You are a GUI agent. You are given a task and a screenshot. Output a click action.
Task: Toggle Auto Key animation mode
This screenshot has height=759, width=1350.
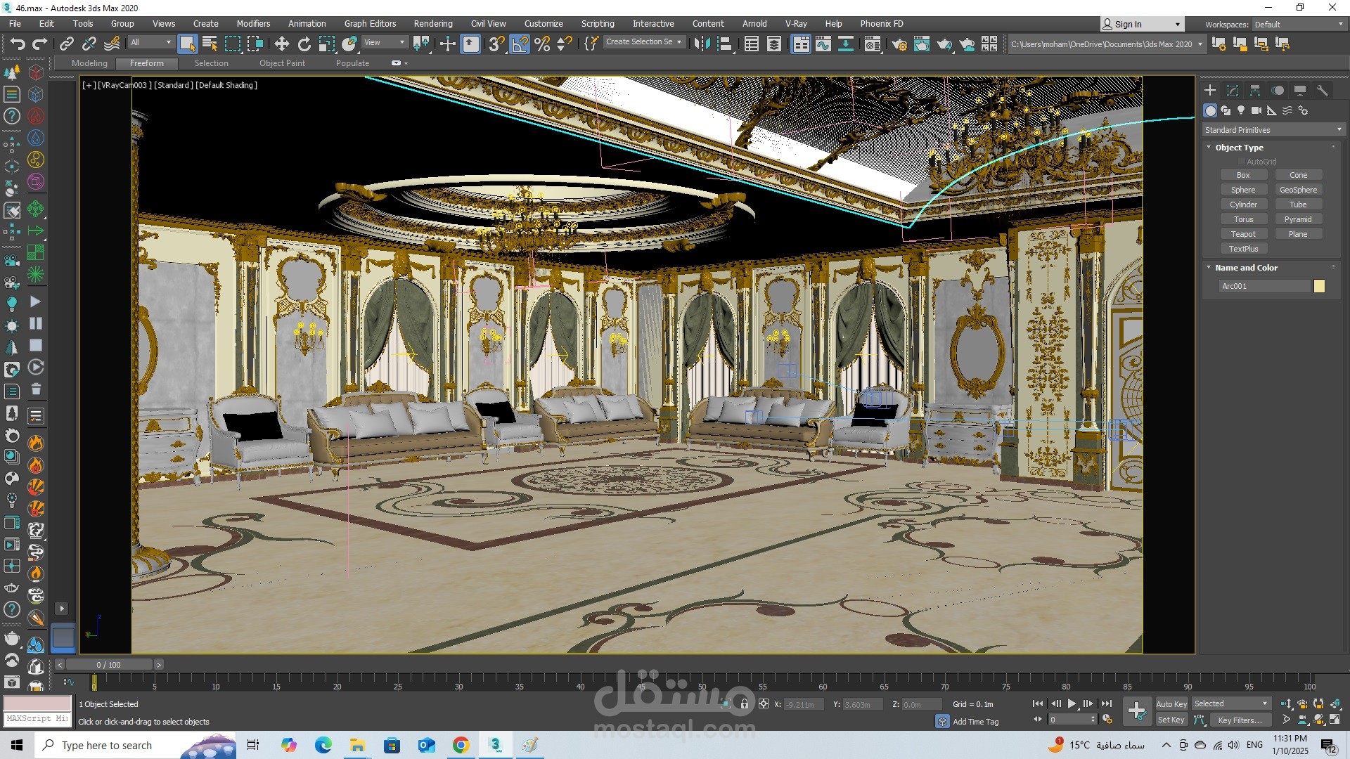coord(1171,703)
